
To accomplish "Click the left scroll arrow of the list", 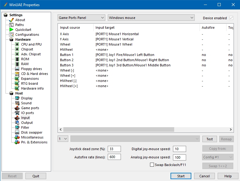I will [61, 130].
